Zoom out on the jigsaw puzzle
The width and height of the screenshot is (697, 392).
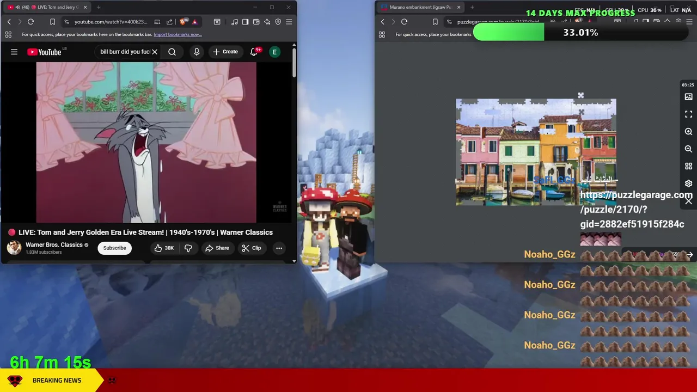click(688, 149)
